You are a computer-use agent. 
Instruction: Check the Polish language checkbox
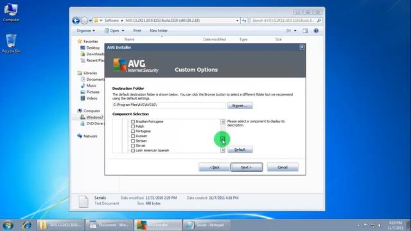pyautogui.click(x=133, y=126)
